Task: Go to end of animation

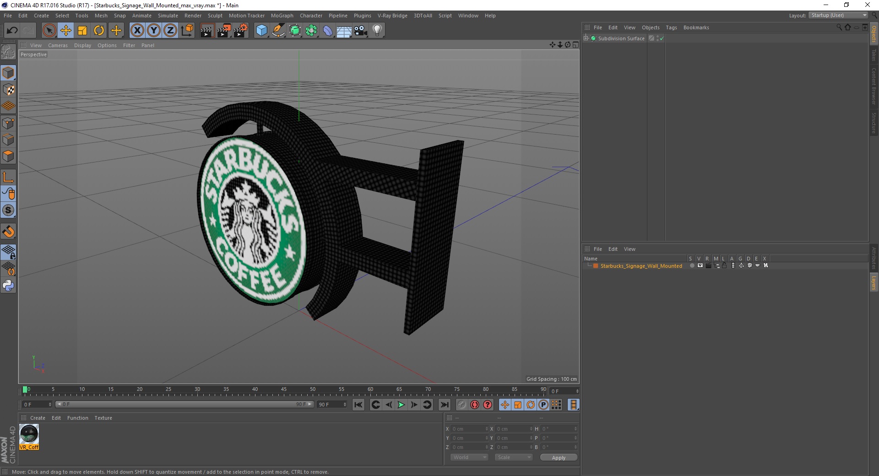Action: [x=444, y=405]
